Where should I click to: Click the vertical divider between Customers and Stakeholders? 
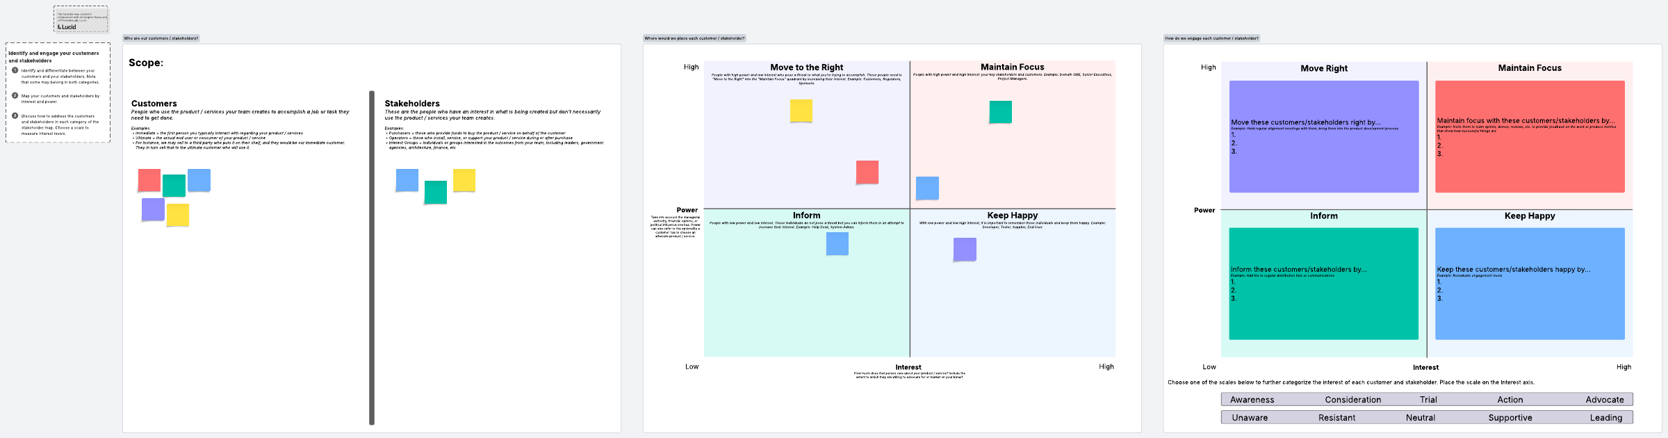click(x=372, y=257)
